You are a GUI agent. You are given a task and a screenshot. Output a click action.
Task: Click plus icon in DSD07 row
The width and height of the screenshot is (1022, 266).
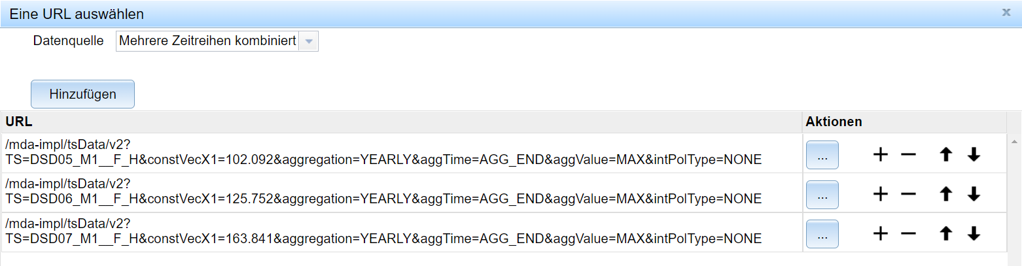tap(881, 233)
